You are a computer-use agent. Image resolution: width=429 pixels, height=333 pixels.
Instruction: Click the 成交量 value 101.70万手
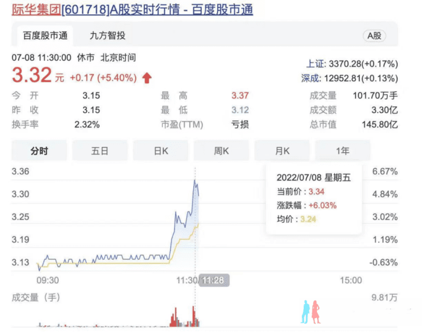[375, 95]
